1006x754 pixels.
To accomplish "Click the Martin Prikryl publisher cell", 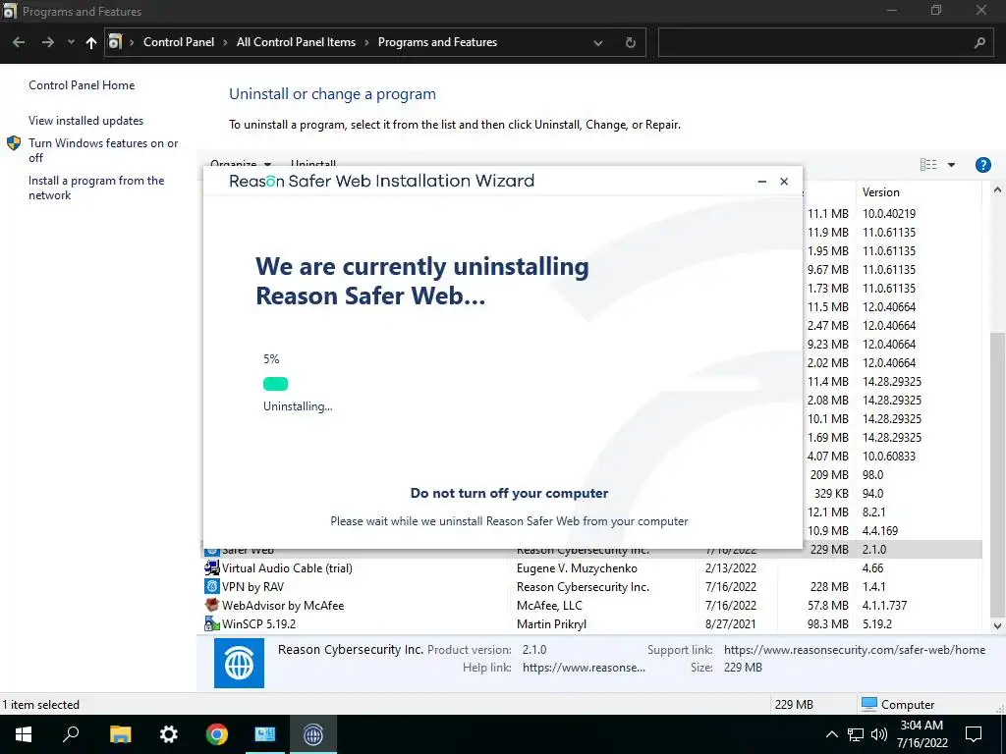I will (x=551, y=623).
